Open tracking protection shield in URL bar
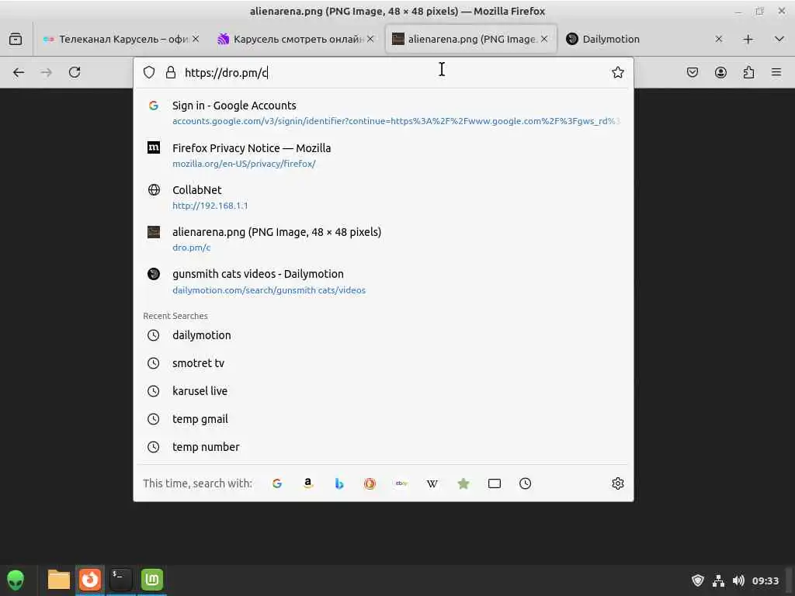 (x=149, y=72)
